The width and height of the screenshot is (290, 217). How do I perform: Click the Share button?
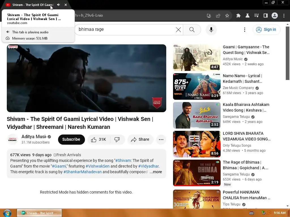[140, 140]
